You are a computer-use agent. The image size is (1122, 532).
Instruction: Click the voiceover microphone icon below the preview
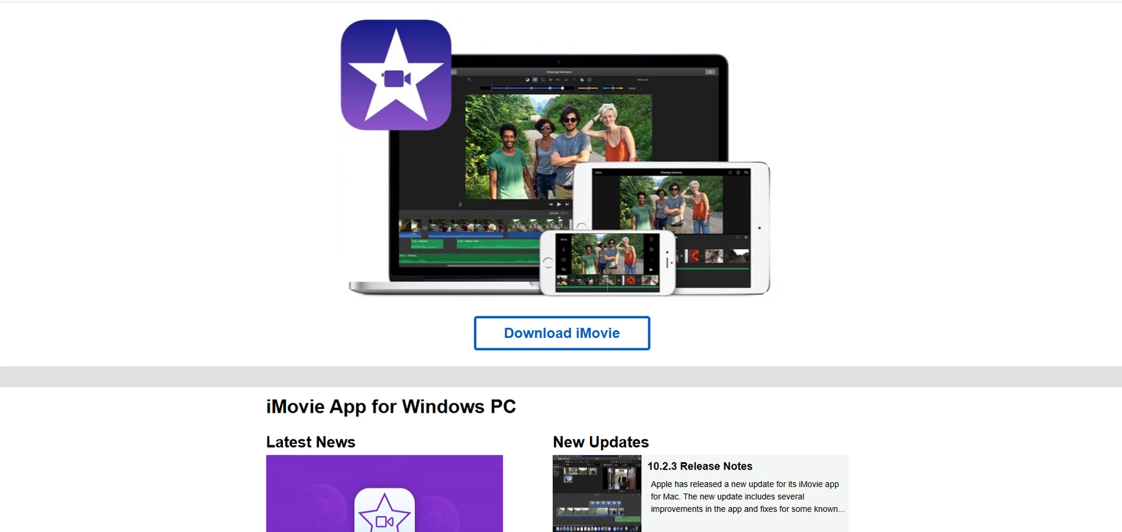point(461,204)
